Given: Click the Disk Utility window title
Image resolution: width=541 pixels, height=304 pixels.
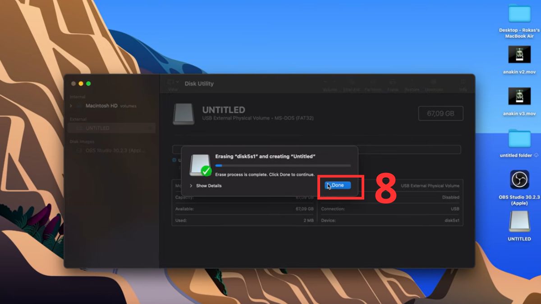Looking at the screenshot, I should pyautogui.click(x=199, y=83).
